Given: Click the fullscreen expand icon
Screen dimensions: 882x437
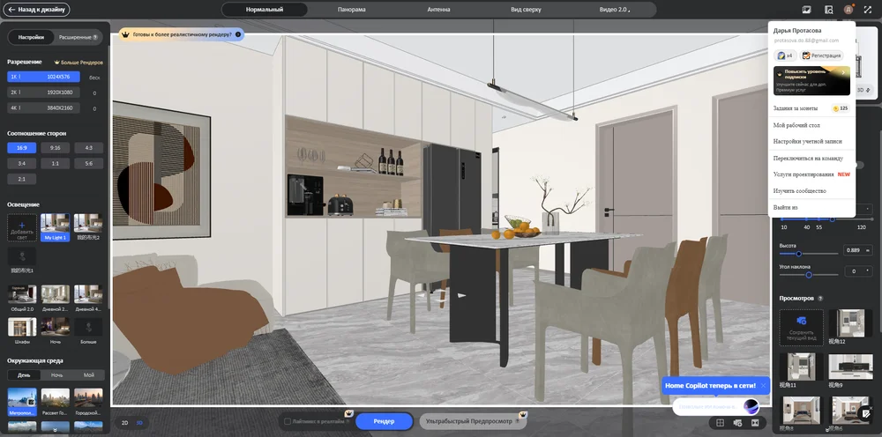Looking at the screenshot, I should tap(867, 10).
